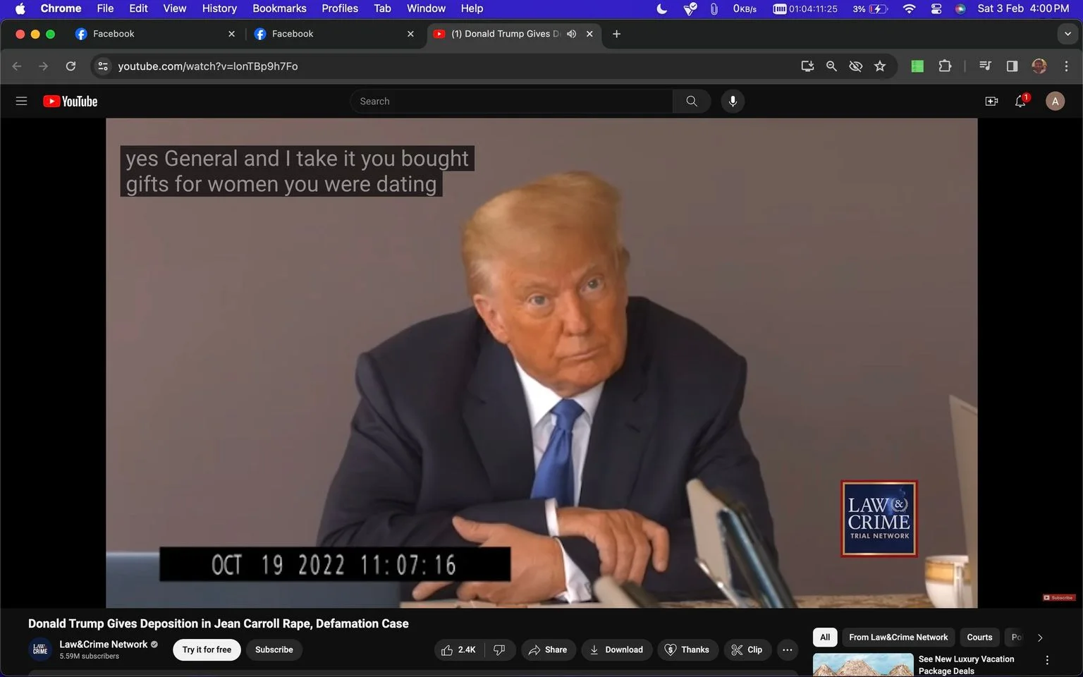Viewport: 1083px width, 677px height.
Task: Close the Donald Trump YouTube tab
Action: point(589,34)
